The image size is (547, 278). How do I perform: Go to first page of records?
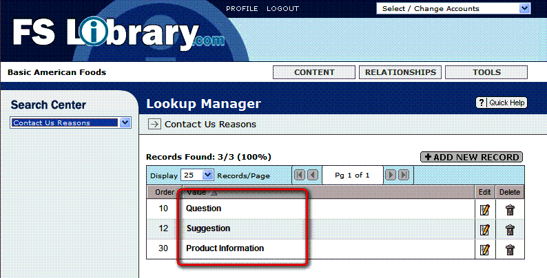pyautogui.click(x=300, y=175)
